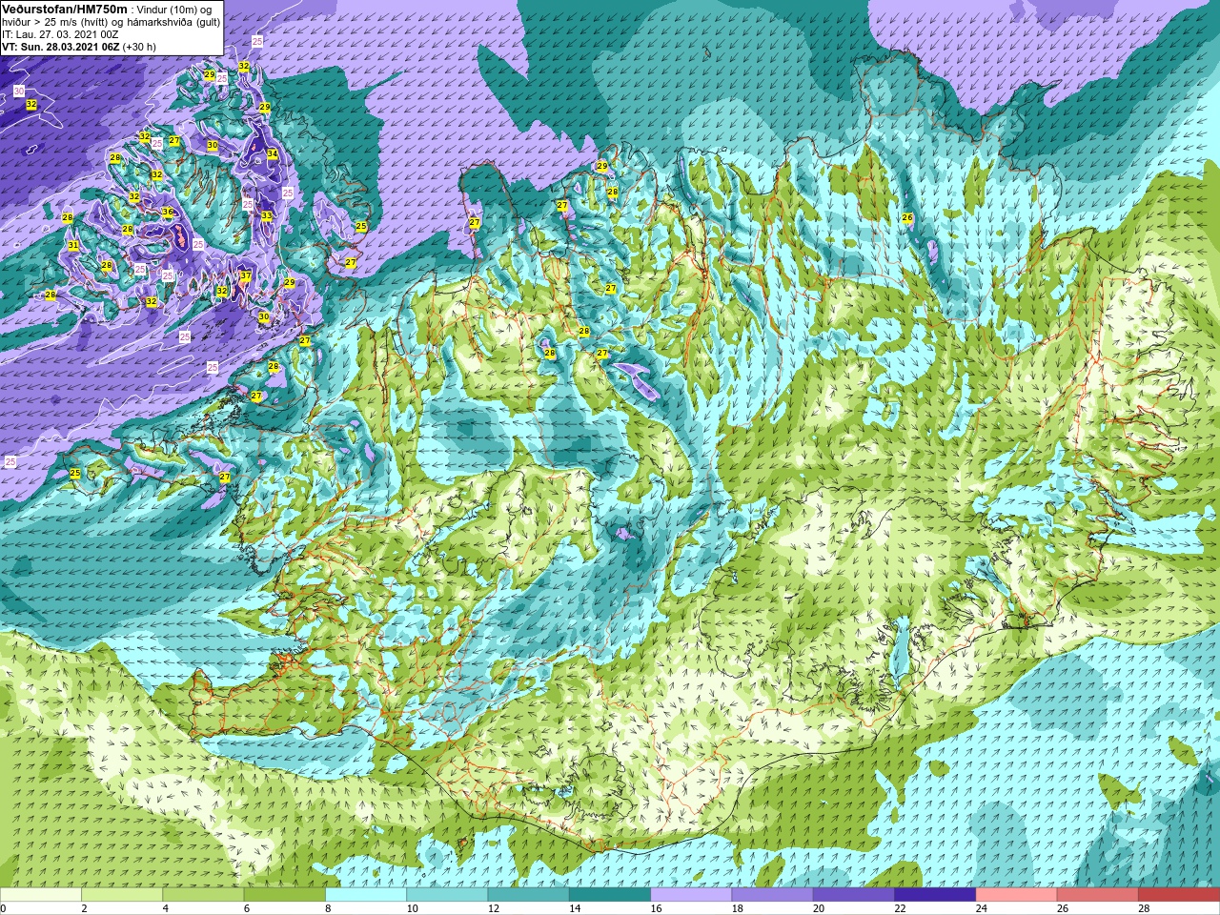Click the 26–28 m/s salmon legend swatch
Screen dimensions: 1220x915
coord(1098,895)
